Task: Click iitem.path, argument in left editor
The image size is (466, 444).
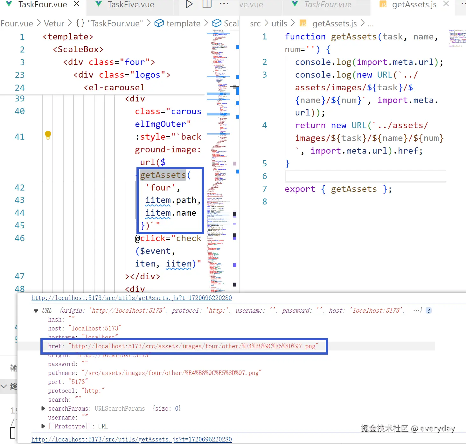Action: 173,200
